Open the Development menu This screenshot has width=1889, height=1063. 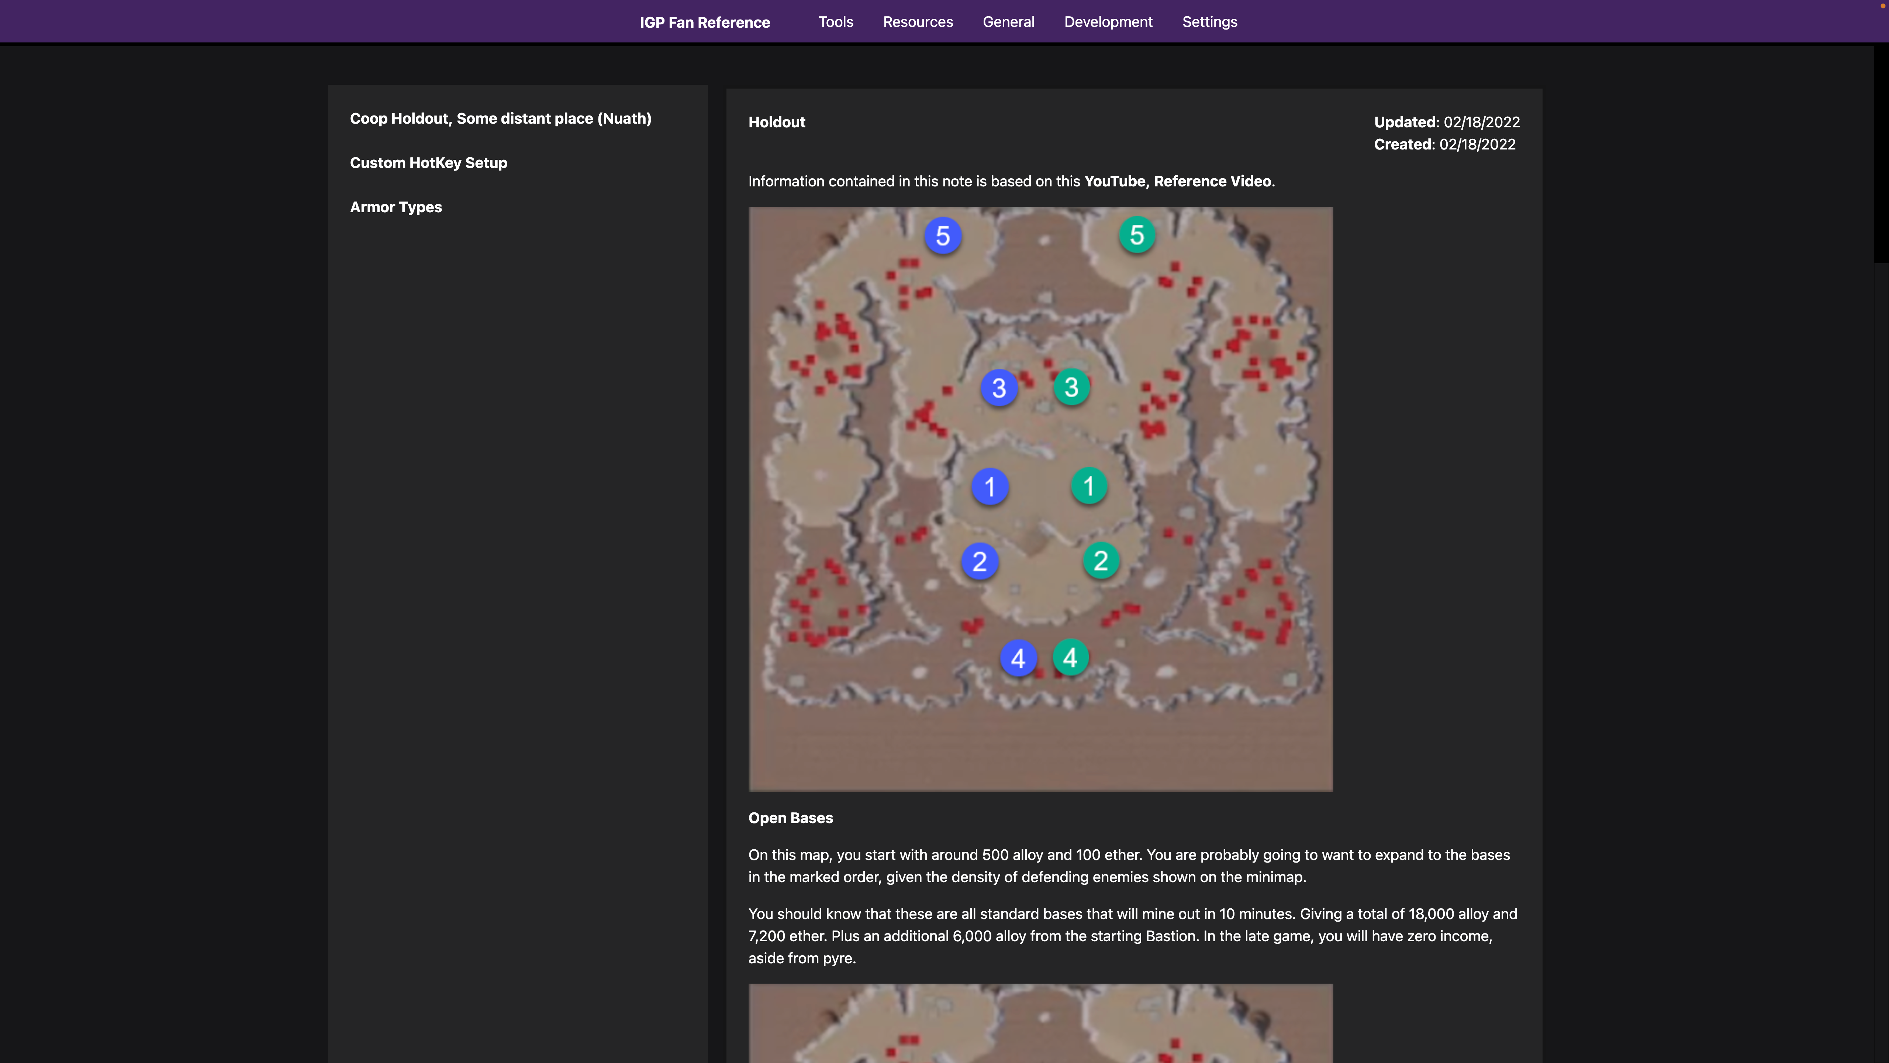point(1108,22)
